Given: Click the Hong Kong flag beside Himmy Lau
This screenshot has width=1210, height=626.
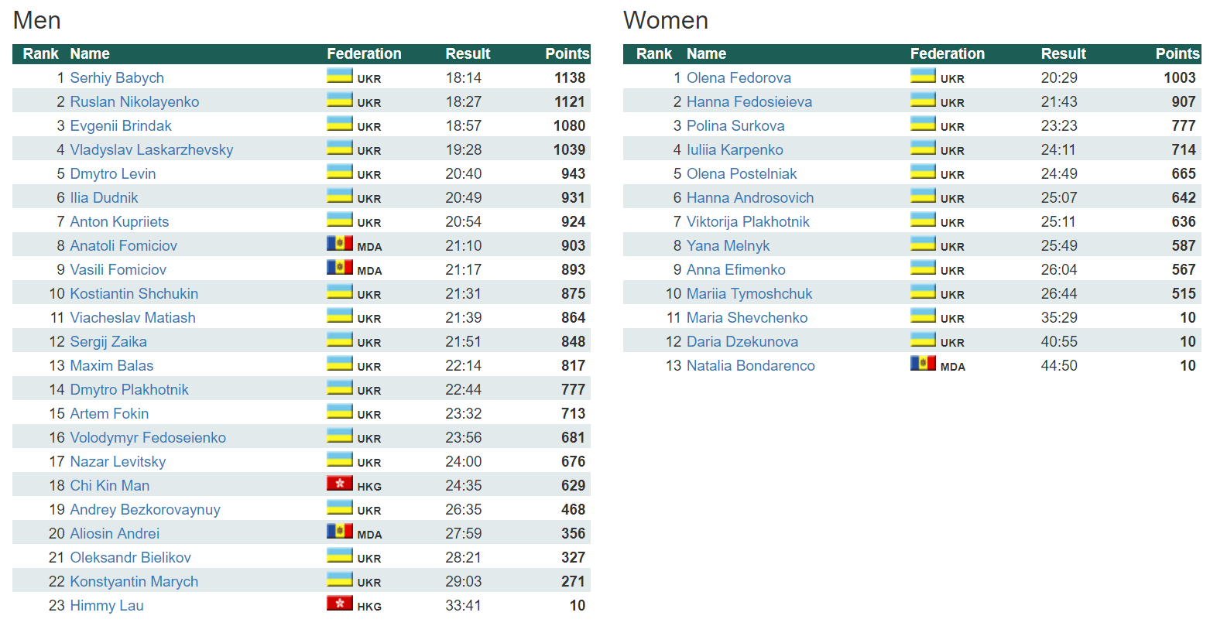Looking at the screenshot, I should (x=339, y=604).
